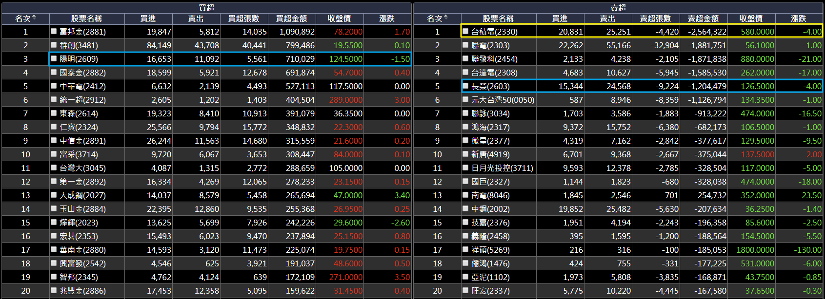
Task: Select the 1,090,892 amount cell
Action: [x=297, y=32]
